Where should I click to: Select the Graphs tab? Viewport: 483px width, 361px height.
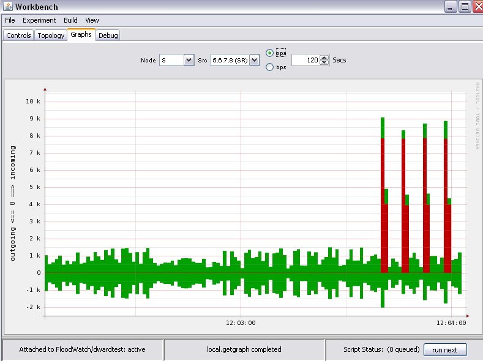point(81,35)
